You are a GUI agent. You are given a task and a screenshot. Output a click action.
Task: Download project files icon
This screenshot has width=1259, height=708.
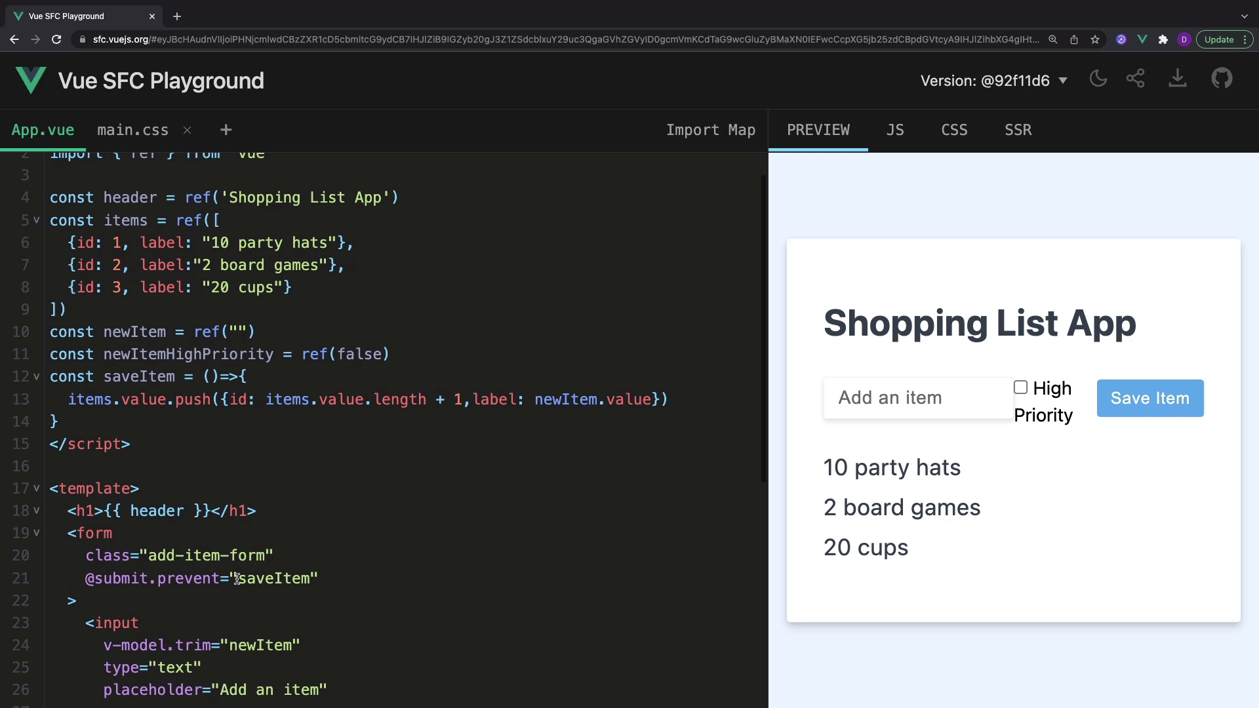[1178, 79]
